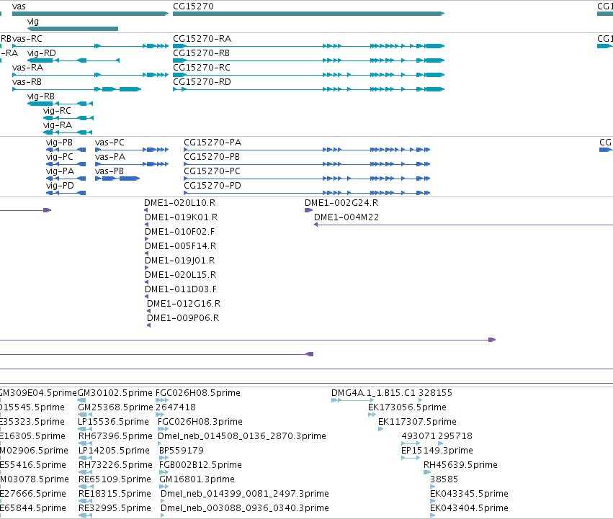
Task: Click the 2647418 feature label
Action: pos(176,407)
